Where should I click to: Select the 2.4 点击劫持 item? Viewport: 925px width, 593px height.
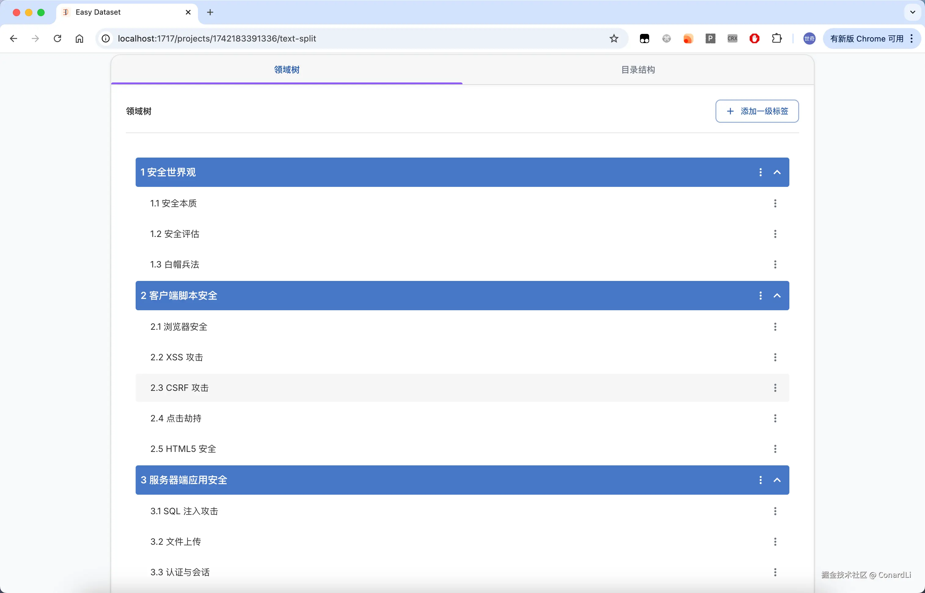tap(176, 418)
